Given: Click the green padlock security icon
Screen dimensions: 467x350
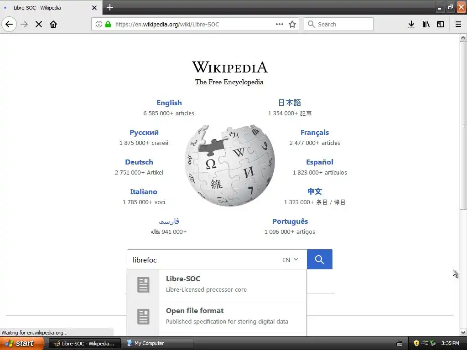Looking at the screenshot, I should click(108, 24).
